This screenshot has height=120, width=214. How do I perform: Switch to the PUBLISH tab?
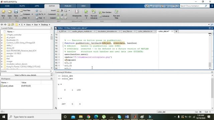[x=68, y=6]
